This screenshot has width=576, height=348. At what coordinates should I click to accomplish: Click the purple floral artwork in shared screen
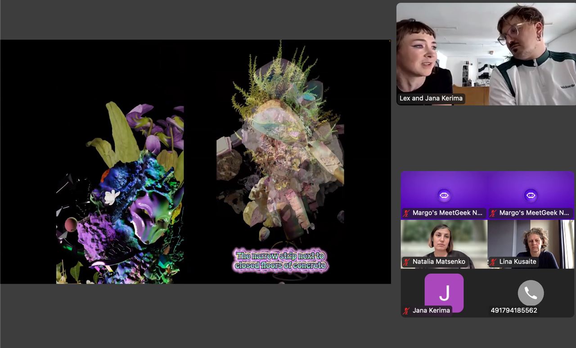point(120,194)
